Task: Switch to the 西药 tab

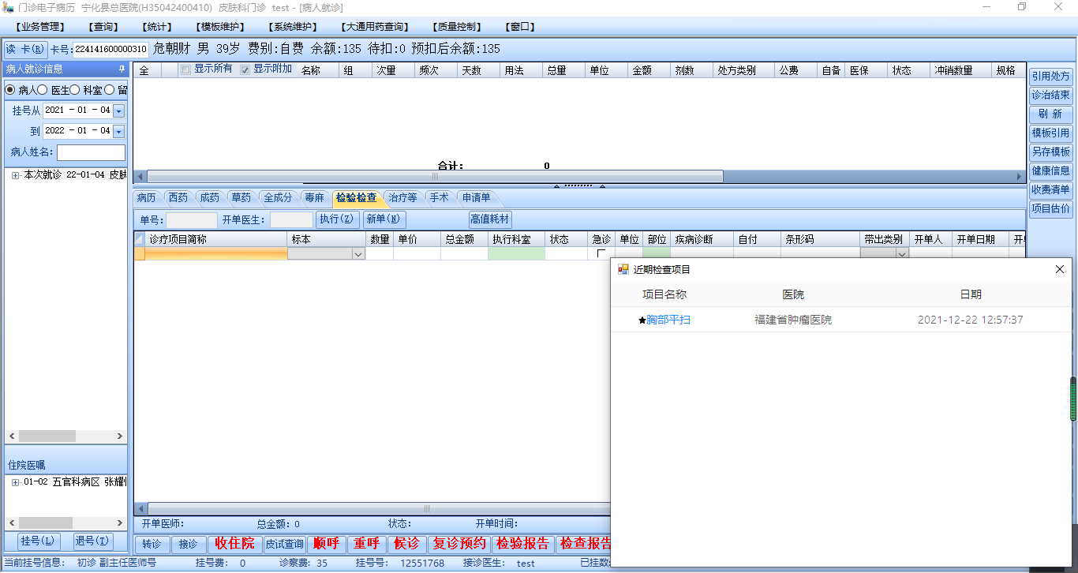Action: point(178,198)
